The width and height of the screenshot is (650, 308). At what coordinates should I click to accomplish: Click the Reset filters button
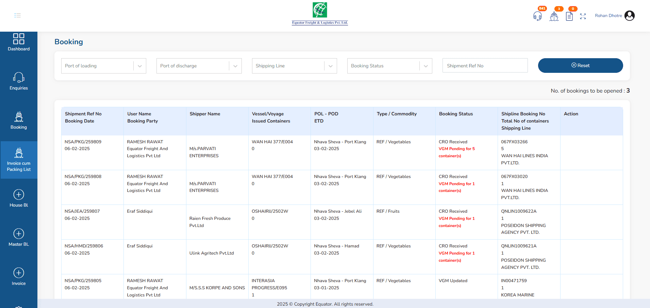(x=580, y=65)
